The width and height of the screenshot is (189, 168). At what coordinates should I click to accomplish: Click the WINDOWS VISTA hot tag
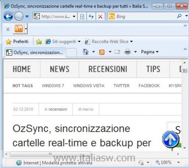tap(89, 86)
